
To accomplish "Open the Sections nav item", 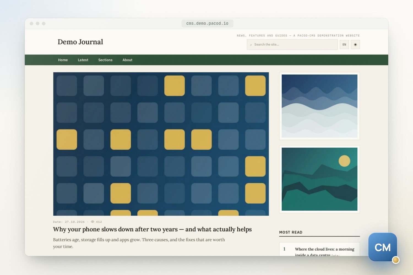I will 105,60.
